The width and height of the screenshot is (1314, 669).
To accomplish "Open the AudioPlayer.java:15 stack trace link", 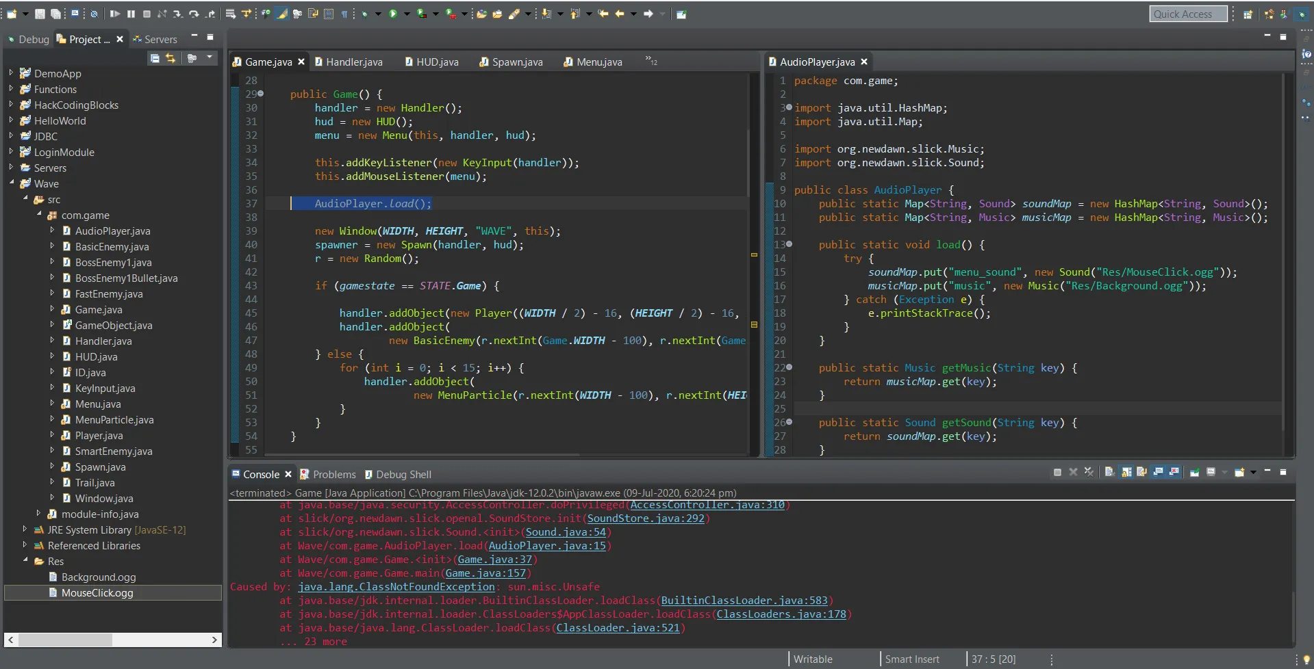I will pyautogui.click(x=546, y=546).
